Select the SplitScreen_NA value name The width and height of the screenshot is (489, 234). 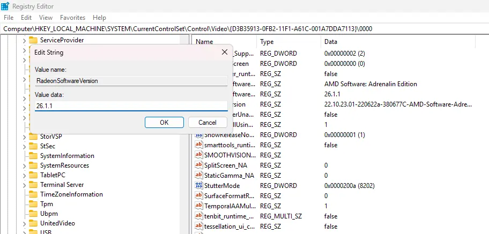click(226, 165)
